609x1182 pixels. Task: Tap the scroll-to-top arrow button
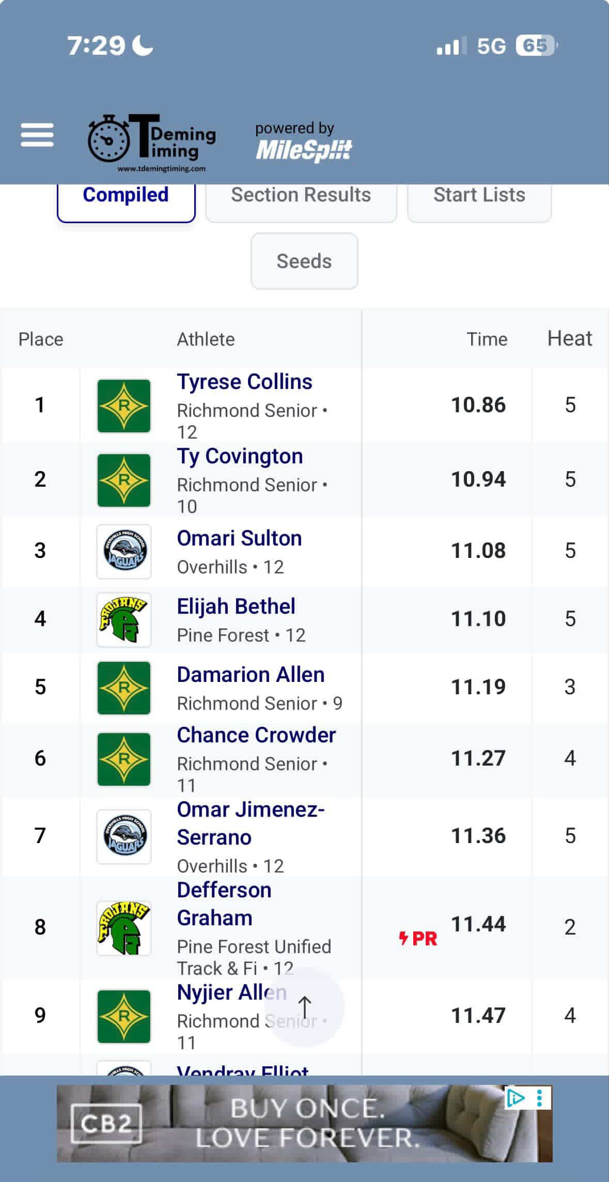304,1007
